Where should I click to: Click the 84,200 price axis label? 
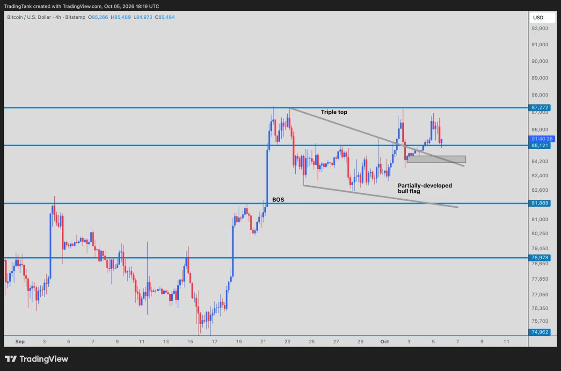(539, 161)
